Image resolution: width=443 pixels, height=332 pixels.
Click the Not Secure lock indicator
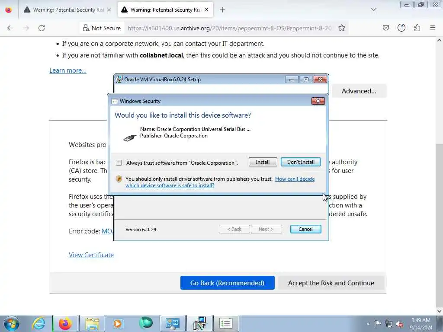pos(102,28)
